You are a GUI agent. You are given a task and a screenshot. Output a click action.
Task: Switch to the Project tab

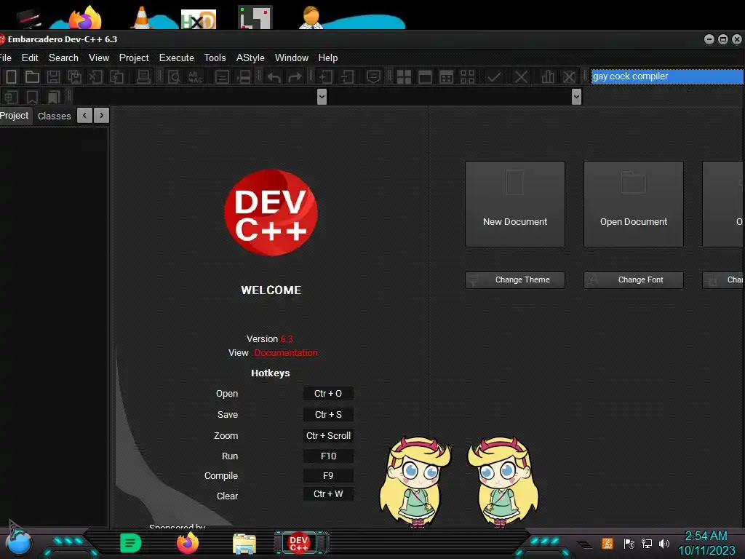point(15,116)
